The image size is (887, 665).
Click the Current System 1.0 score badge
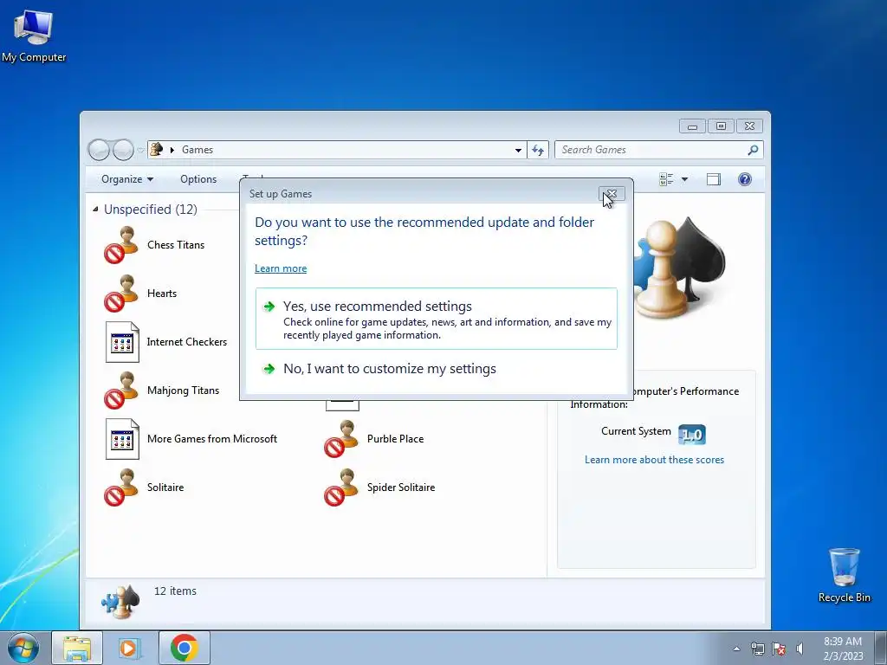(692, 435)
